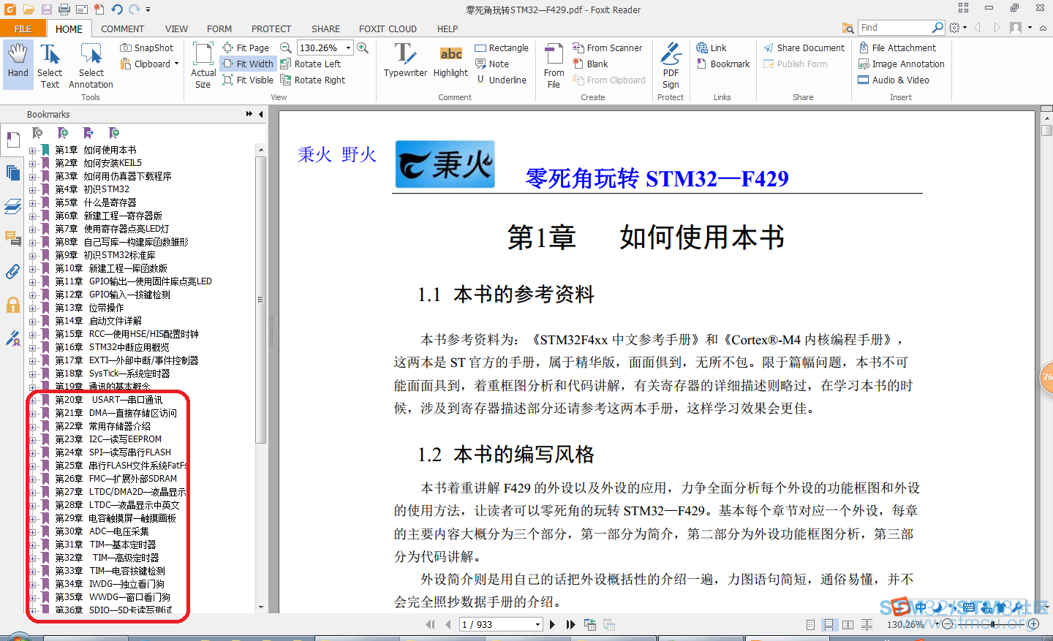This screenshot has height=641, width=1053.
Task: Open the Security lock panel
Action: pos(13,304)
